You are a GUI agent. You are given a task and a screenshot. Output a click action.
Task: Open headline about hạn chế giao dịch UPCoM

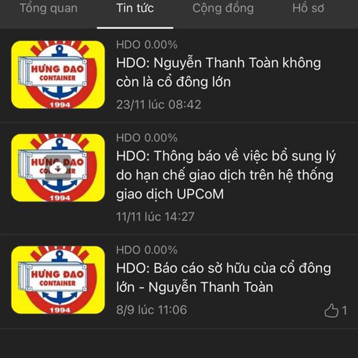[226, 175]
